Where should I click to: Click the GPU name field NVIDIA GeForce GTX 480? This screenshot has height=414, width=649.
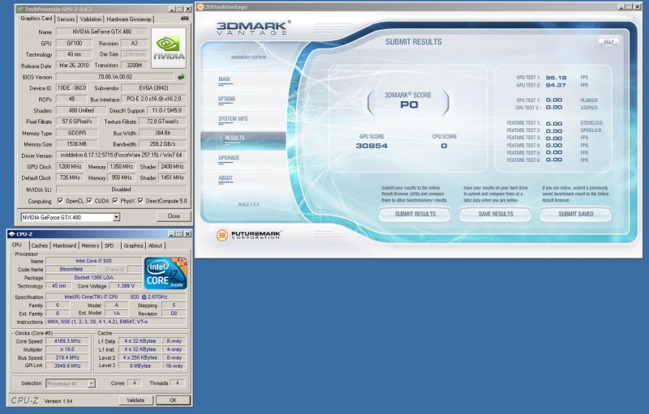[102, 32]
